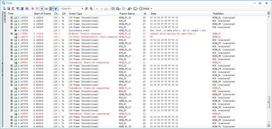Click the font size 'A' icon

pyautogui.click(x=129, y=8)
